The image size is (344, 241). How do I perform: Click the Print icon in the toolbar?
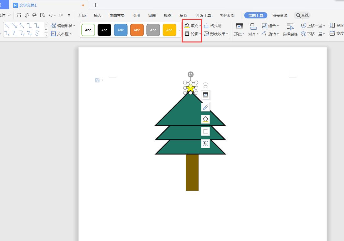click(x=35, y=15)
